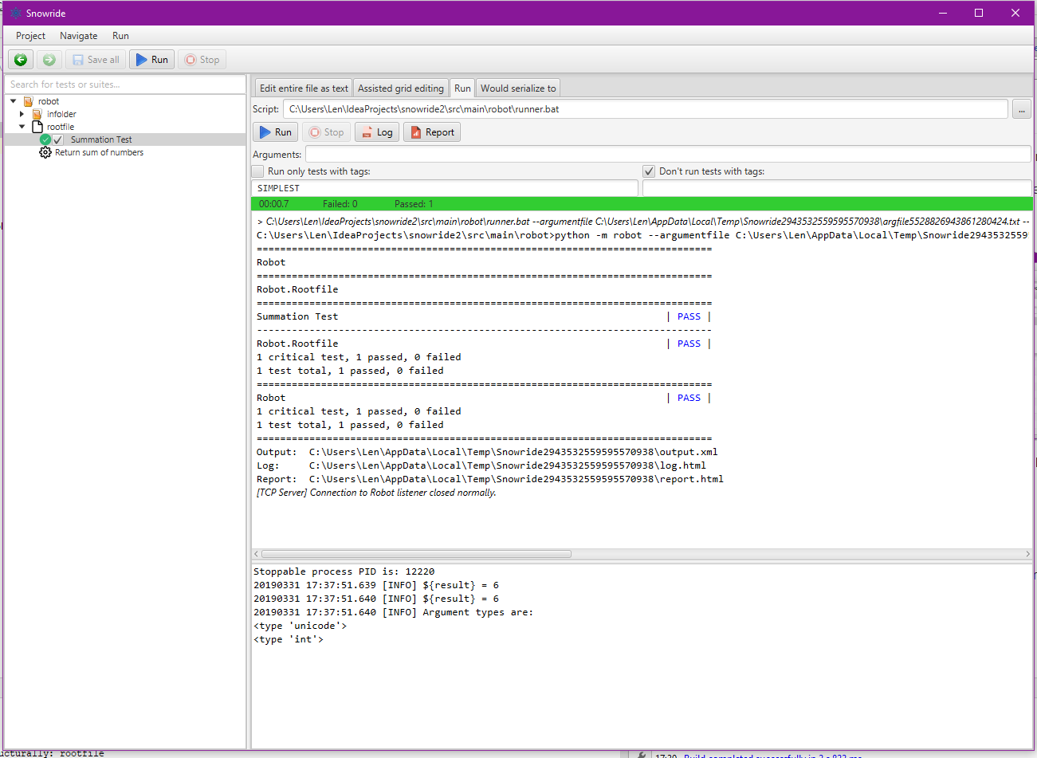
Task: Click the SIMPLEST tags input field
Action: (445, 188)
